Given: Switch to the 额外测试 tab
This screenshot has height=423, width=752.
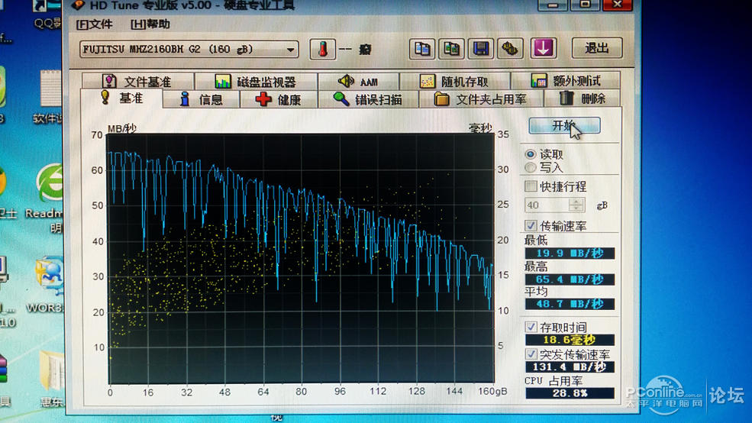Looking at the screenshot, I should 566,81.
